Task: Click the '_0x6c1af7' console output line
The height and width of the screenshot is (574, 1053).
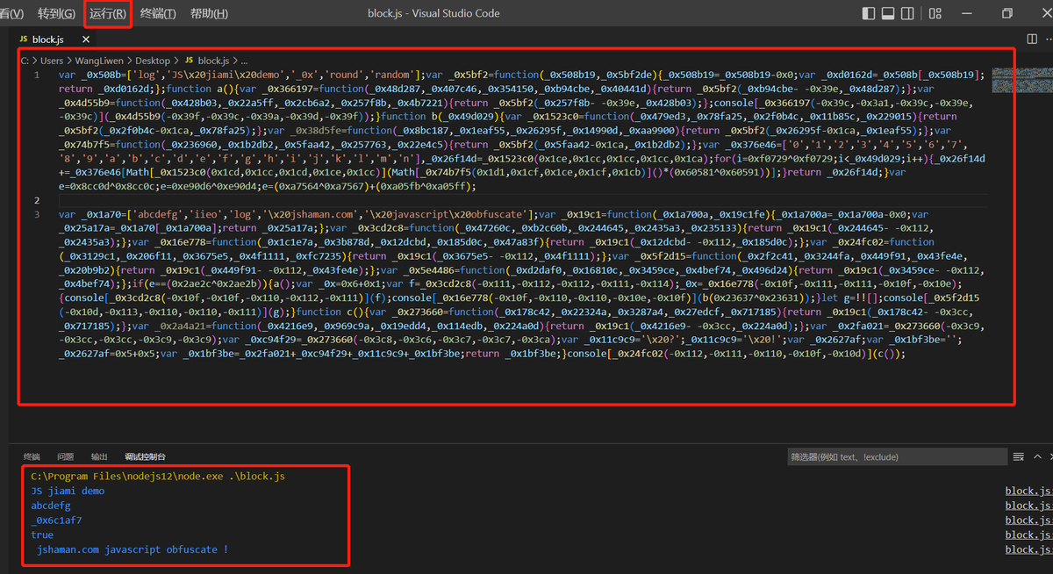Action: tap(56, 520)
